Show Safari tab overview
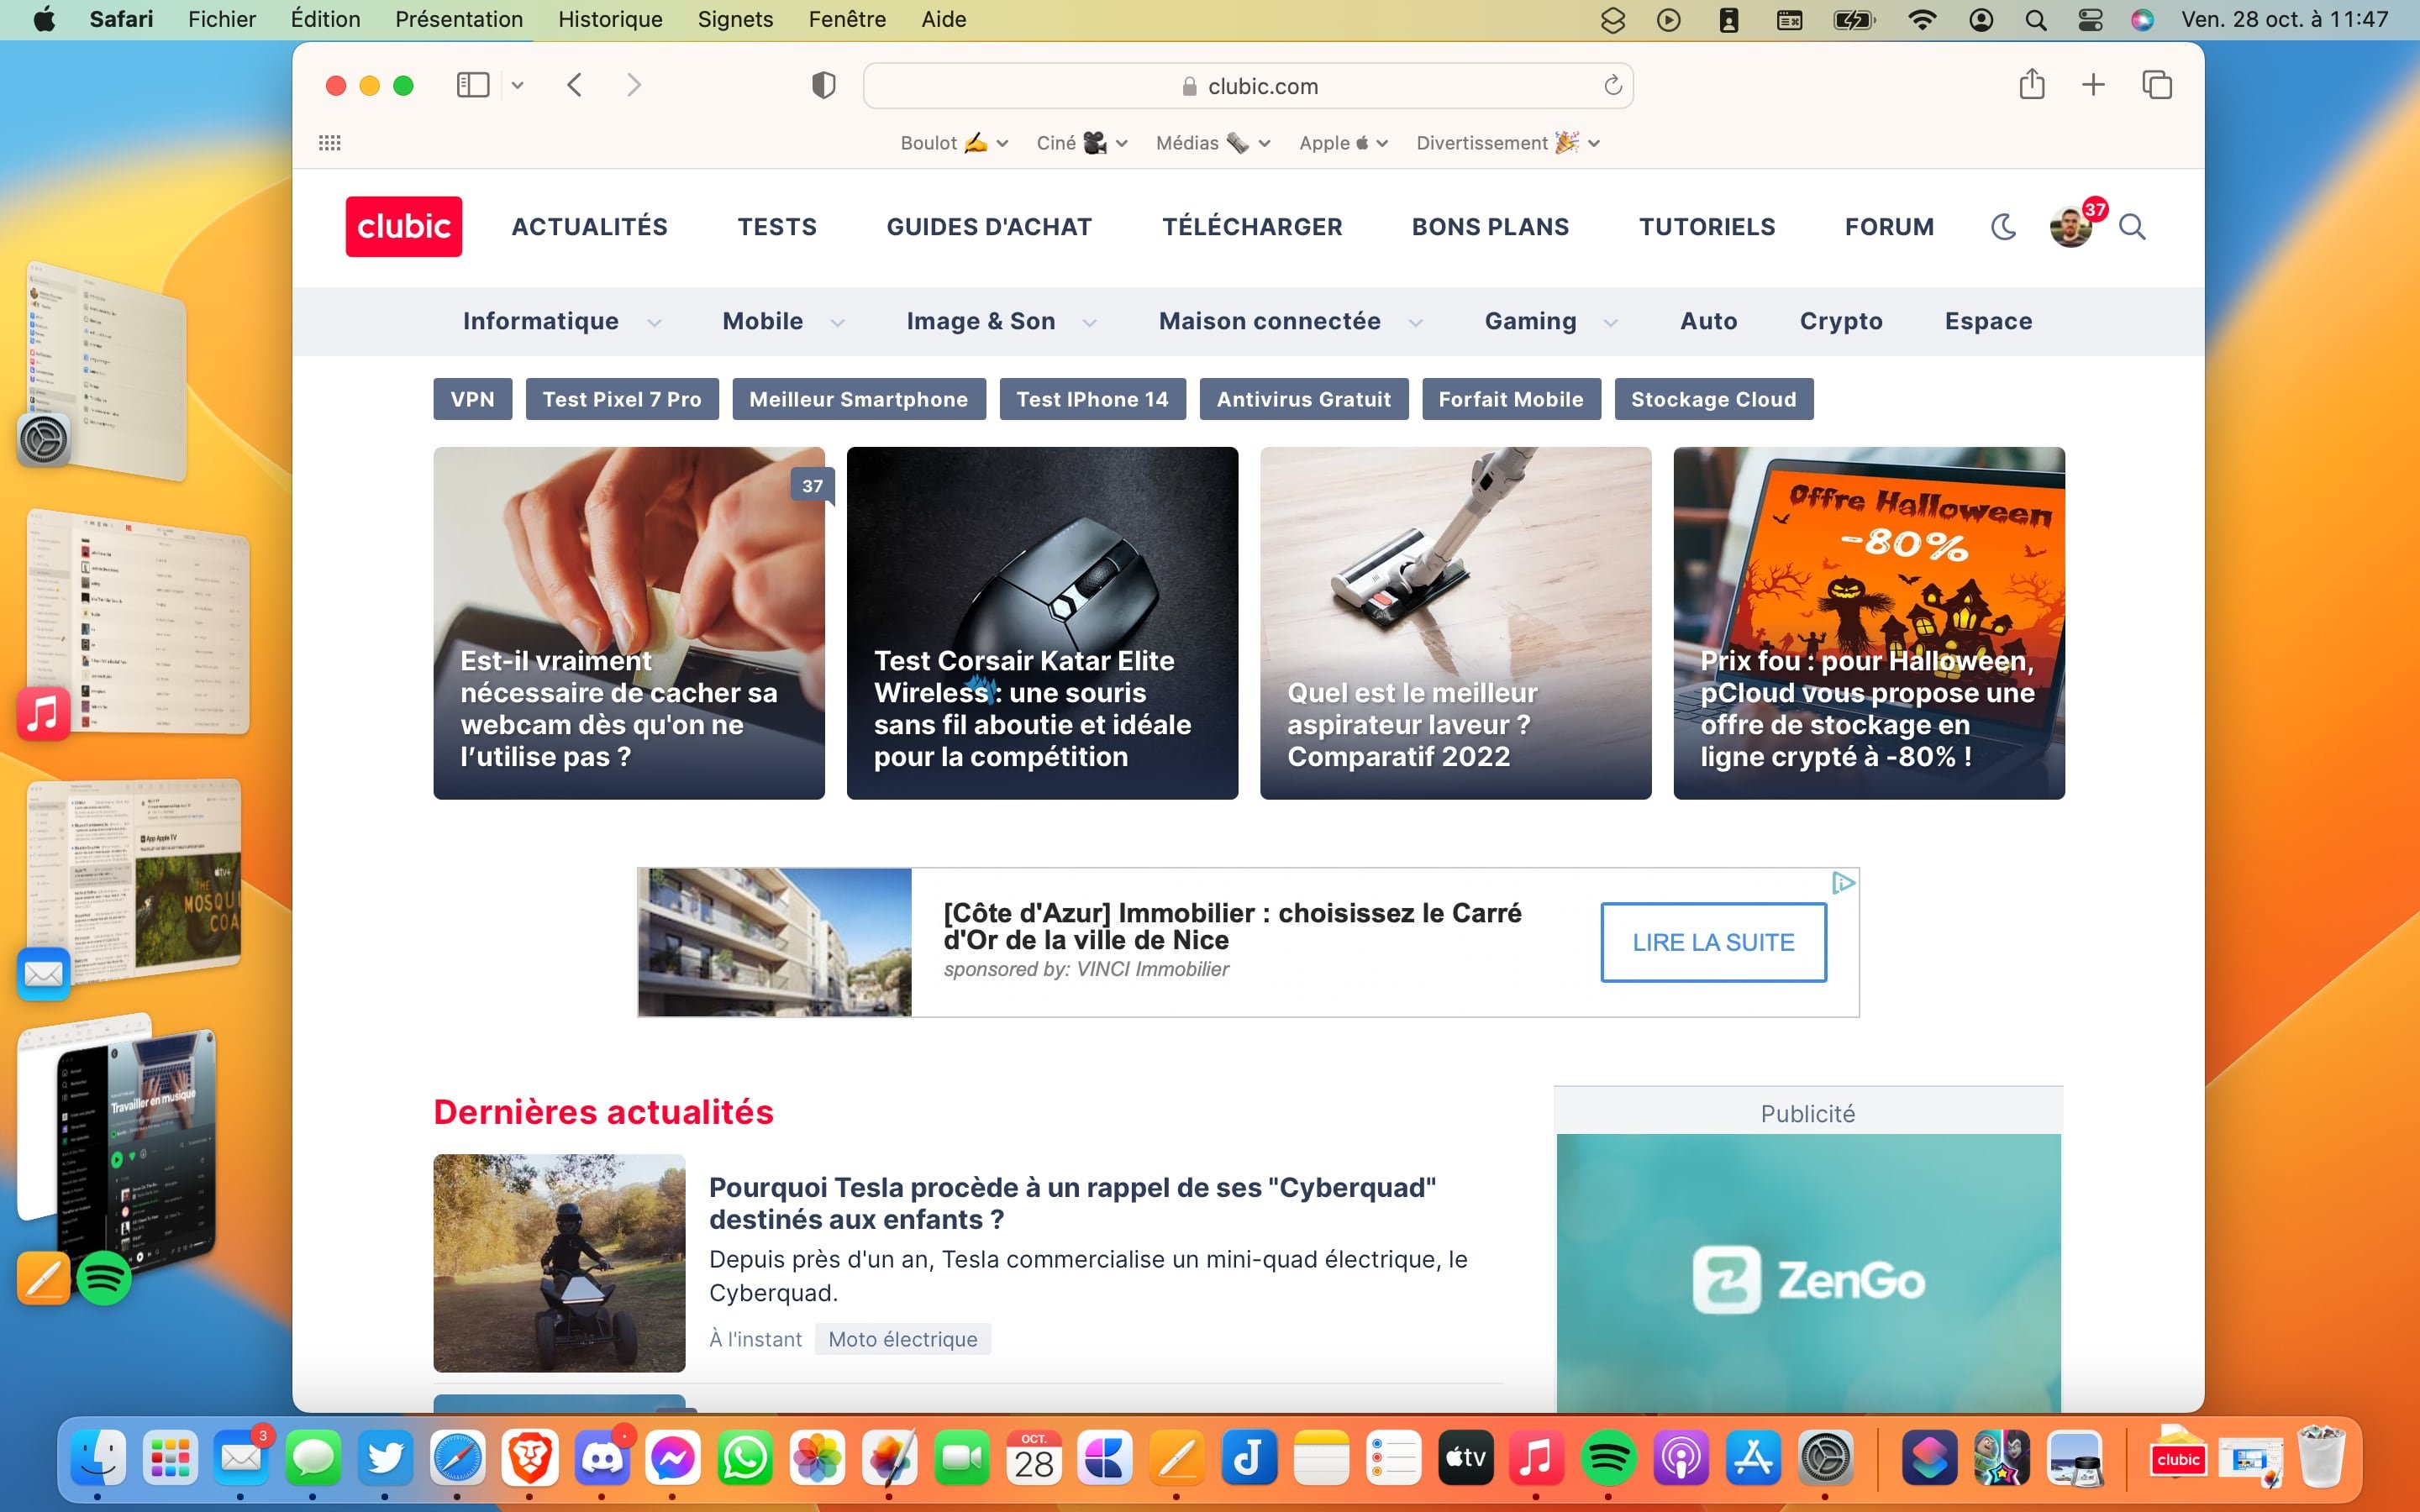2420x1512 pixels. click(x=2157, y=85)
